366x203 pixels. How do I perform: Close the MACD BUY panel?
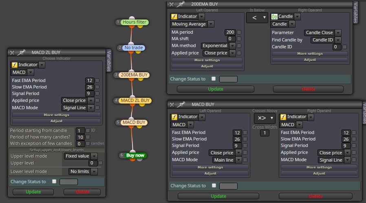coord(172,105)
